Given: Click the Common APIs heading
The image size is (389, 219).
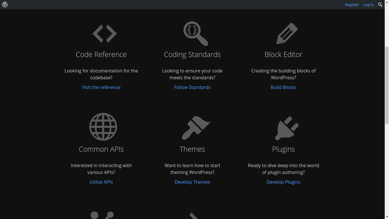Looking at the screenshot, I should tap(101, 149).
